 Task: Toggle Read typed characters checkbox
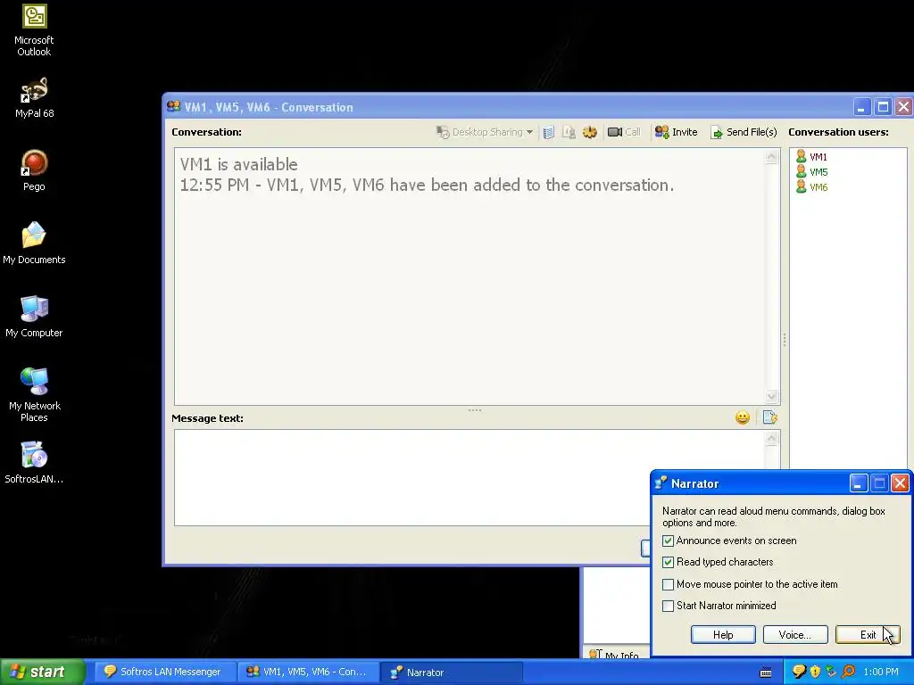(668, 563)
